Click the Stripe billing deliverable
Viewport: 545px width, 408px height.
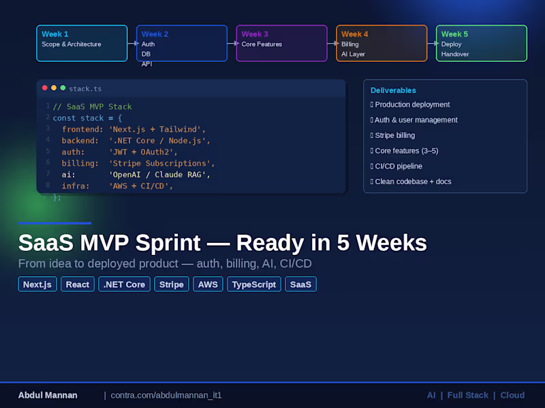click(x=393, y=135)
